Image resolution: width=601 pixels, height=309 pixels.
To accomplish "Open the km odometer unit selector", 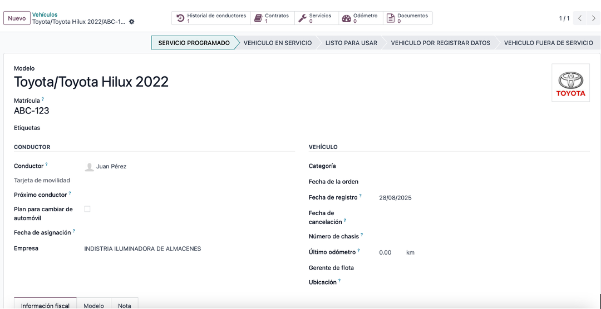I will click(410, 253).
